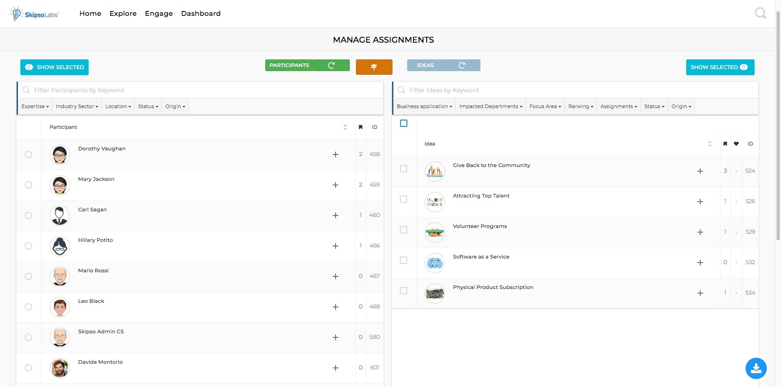Open the Ranking filter dropdown
The image size is (781, 387).
580,107
